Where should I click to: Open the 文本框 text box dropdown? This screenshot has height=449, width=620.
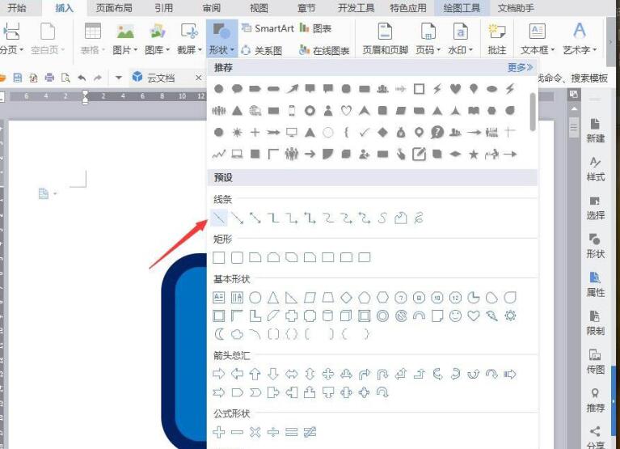click(538, 38)
